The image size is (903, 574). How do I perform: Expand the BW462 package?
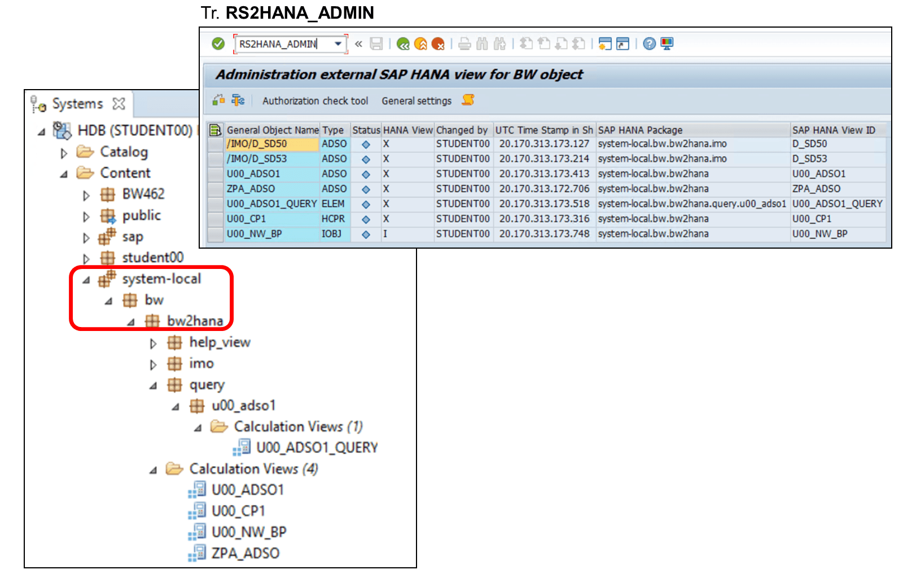click(86, 196)
